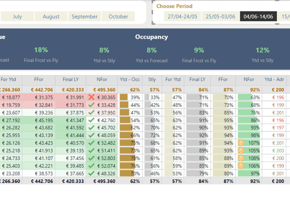The height and width of the screenshot is (217, 290).
Task: Select the 04/06-14/06 period tab
Action: coord(258,16)
